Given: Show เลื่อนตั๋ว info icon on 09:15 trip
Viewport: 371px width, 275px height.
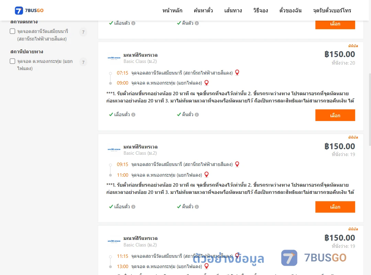Looking at the screenshot, I should coord(133,207).
